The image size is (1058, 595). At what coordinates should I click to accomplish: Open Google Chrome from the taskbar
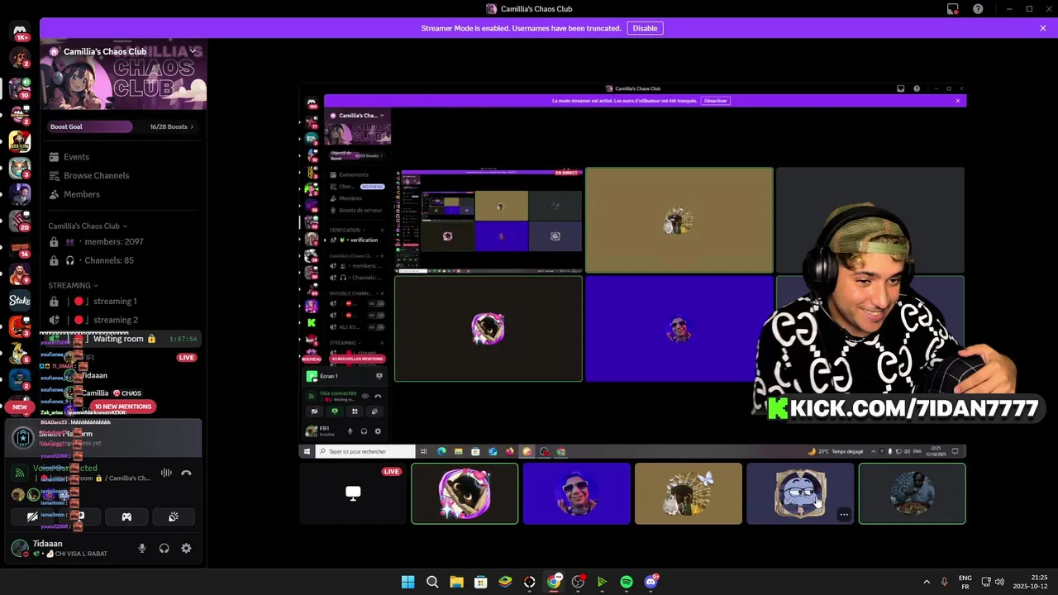click(x=554, y=582)
